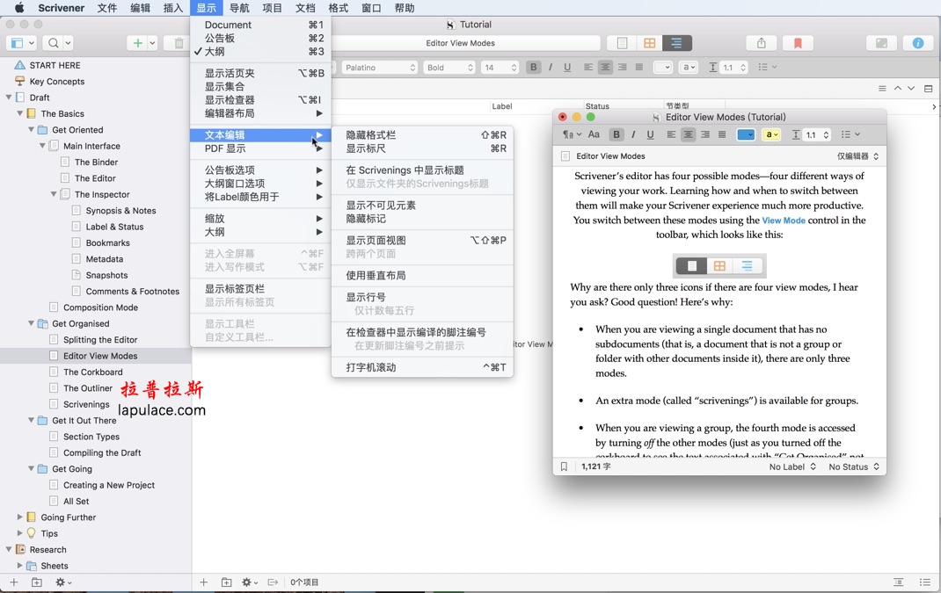Viewport: 941px width, 593px height.
Task: Click the text color box in main format bar
Action: pyautogui.click(x=662, y=67)
